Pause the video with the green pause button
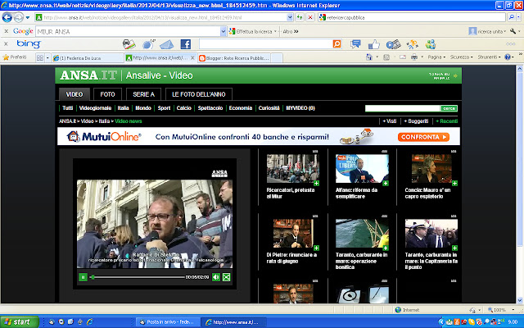 (83, 277)
